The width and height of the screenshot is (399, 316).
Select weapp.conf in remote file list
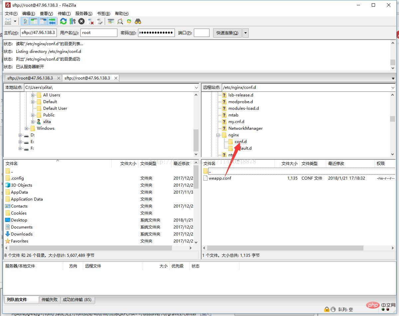click(x=220, y=178)
